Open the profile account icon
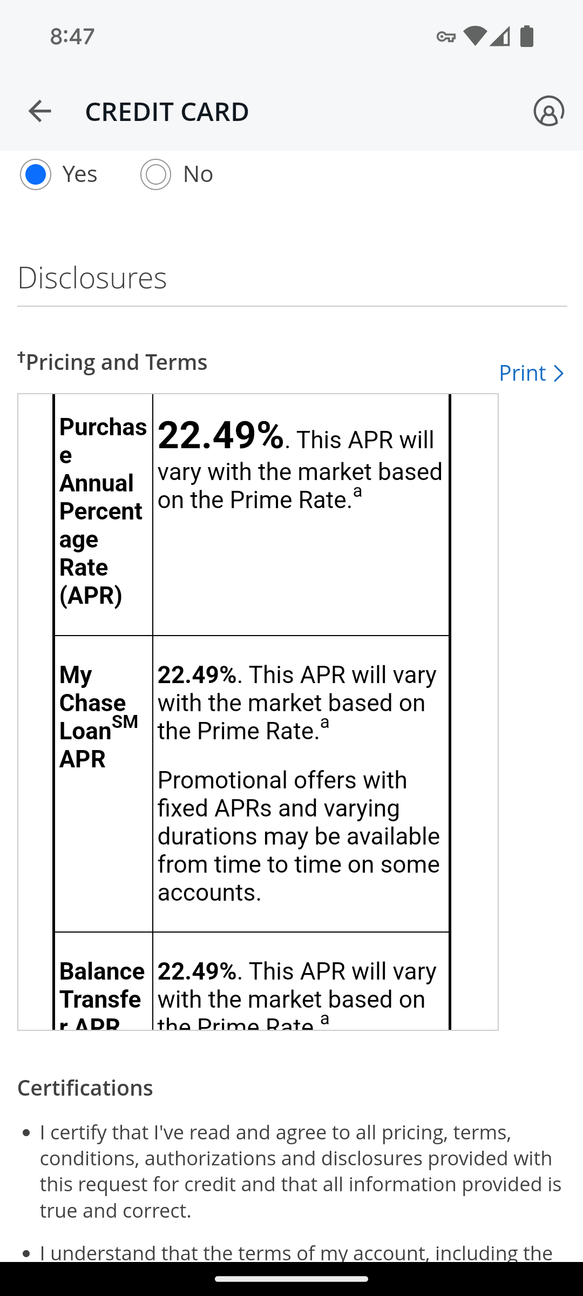This screenshot has height=1296, width=583. 548,111
